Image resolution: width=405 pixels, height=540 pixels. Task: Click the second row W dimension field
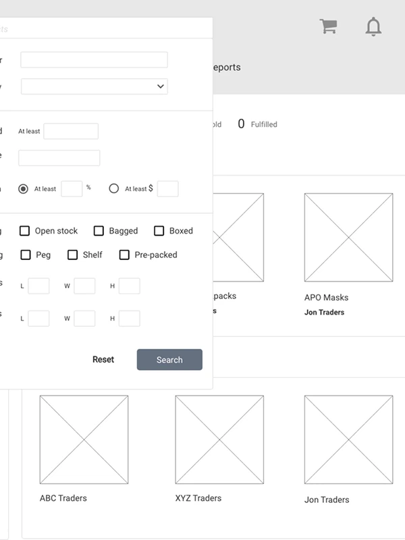click(x=84, y=318)
